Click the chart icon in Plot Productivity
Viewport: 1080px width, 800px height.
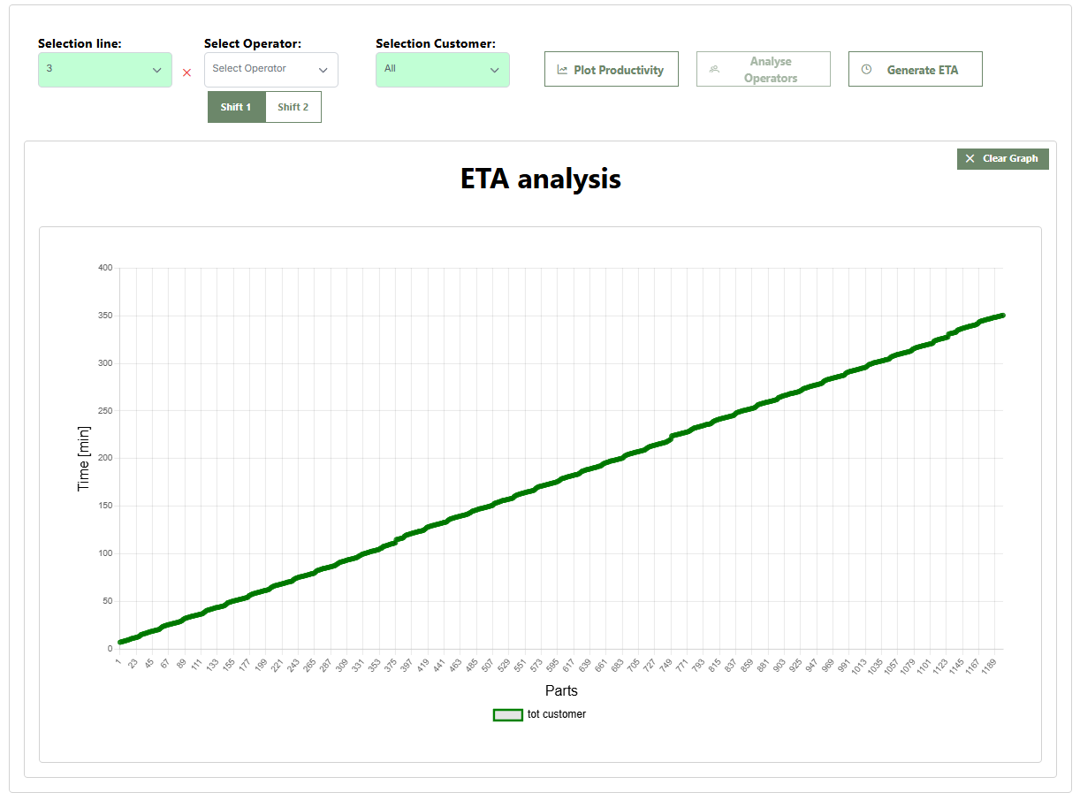click(x=562, y=70)
